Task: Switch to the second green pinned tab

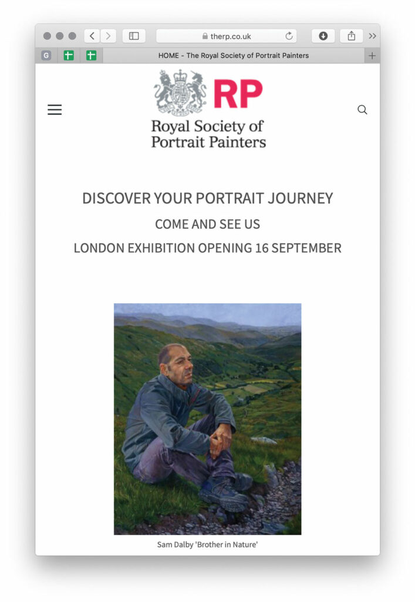Action: point(91,56)
